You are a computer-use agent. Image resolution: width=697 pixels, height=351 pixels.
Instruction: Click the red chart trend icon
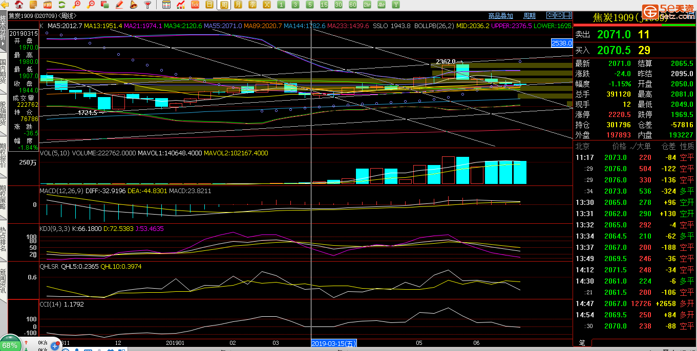pyautogui.click(x=180, y=5)
